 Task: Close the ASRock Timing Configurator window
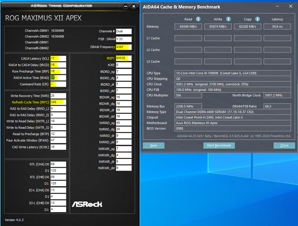click(134, 6)
